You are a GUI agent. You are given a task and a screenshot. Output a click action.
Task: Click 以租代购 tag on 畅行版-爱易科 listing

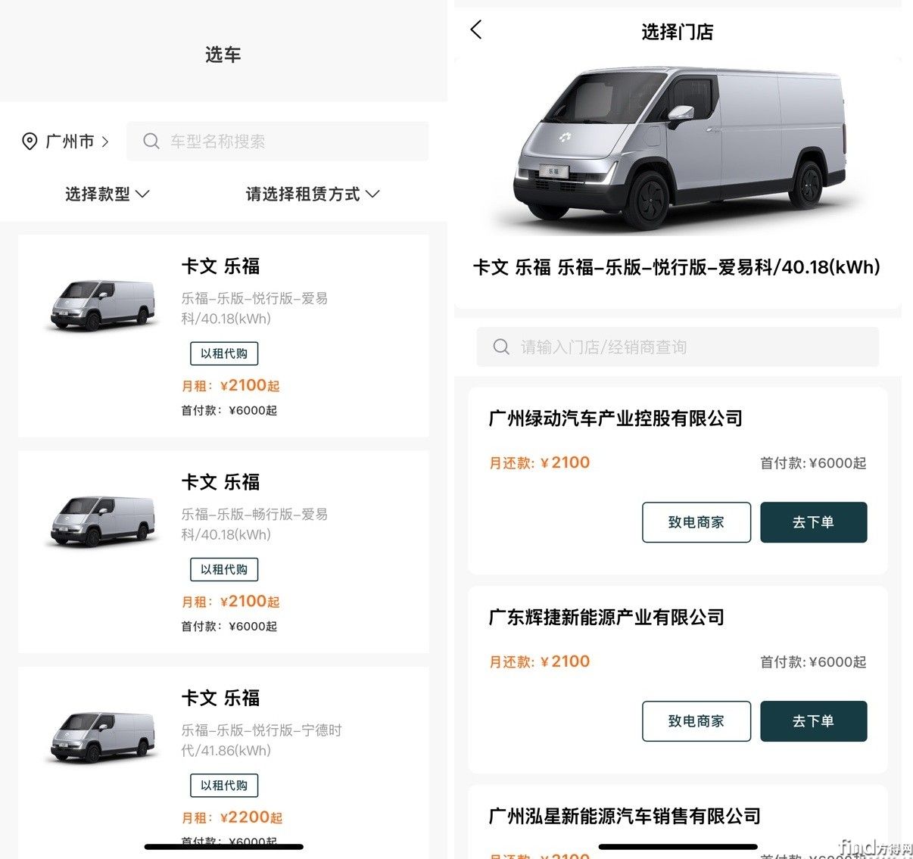click(x=224, y=569)
